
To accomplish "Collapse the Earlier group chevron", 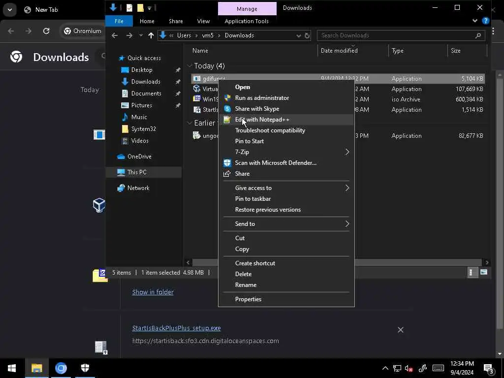I will pyautogui.click(x=189, y=123).
